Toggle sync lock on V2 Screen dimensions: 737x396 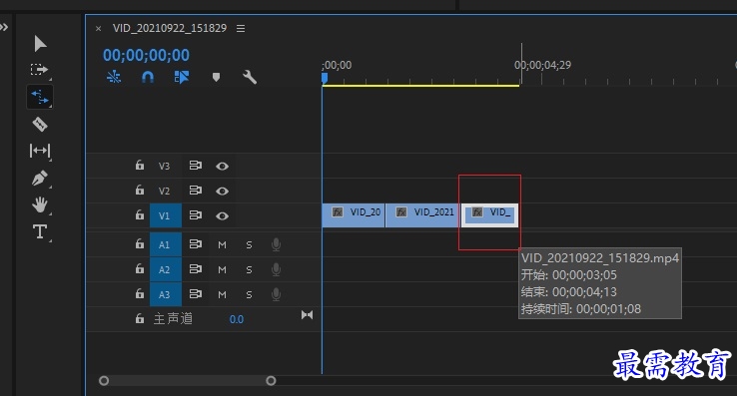click(x=196, y=191)
